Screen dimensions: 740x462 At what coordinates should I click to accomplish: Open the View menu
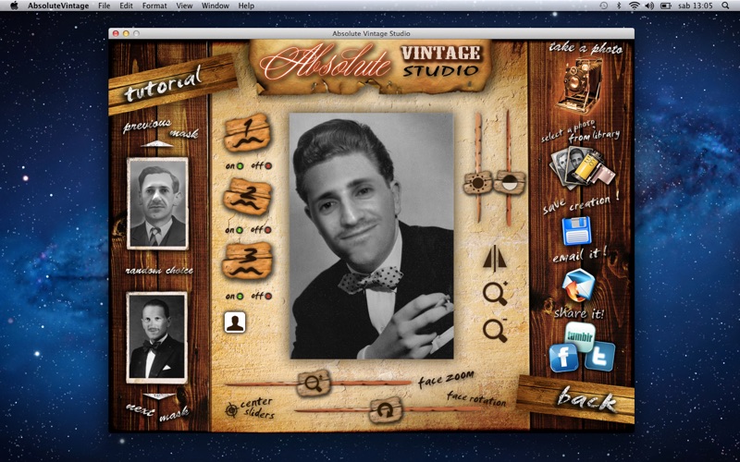[184, 6]
